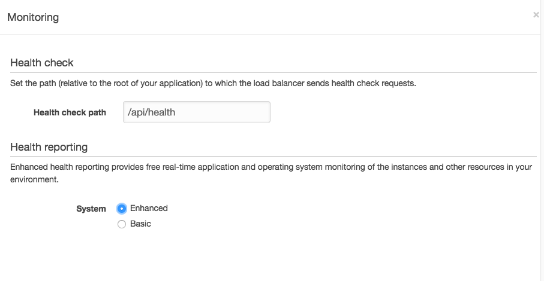Select the Enhanced health reporting radio button

(x=121, y=209)
